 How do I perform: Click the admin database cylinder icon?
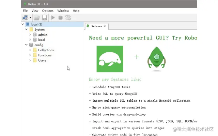pos(35,35)
